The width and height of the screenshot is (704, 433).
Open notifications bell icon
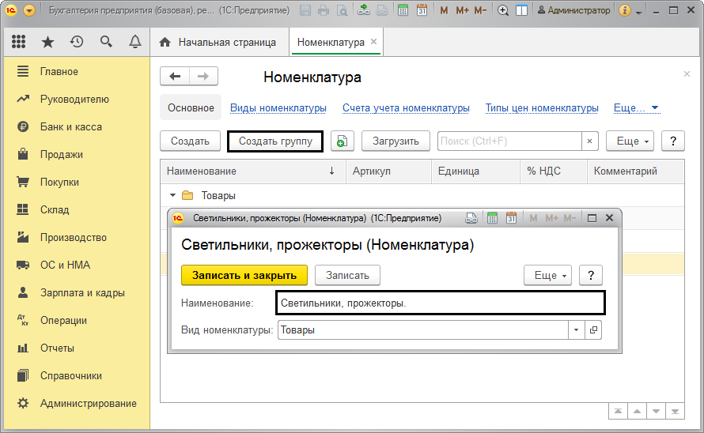pyautogui.click(x=135, y=42)
